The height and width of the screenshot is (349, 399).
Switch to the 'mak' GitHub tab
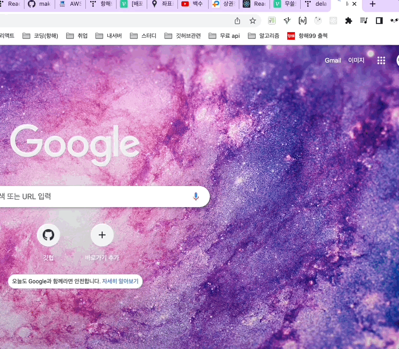point(39,4)
